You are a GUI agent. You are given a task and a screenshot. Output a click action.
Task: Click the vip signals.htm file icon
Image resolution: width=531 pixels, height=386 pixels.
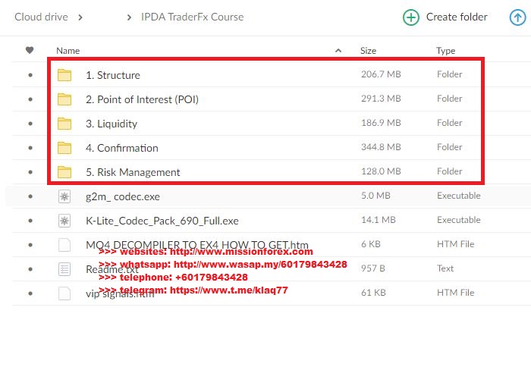pyautogui.click(x=64, y=293)
